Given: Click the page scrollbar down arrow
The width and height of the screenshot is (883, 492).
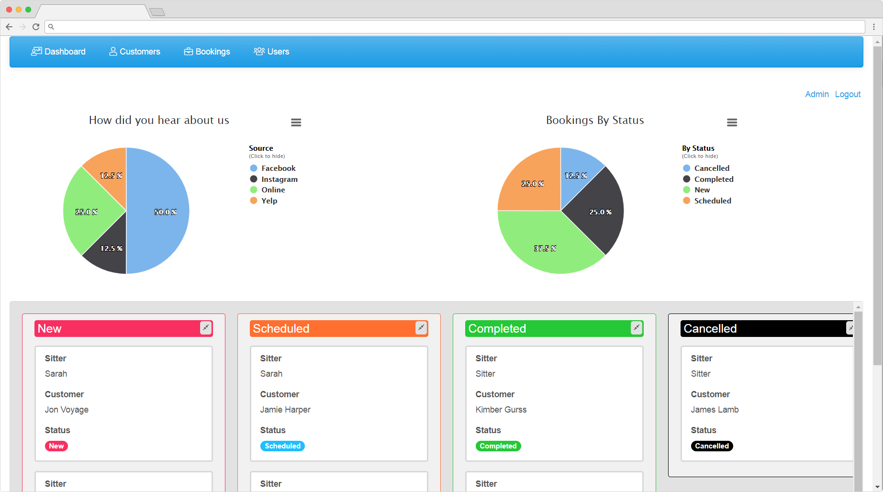Looking at the screenshot, I should pyautogui.click(x=877, y=487).
